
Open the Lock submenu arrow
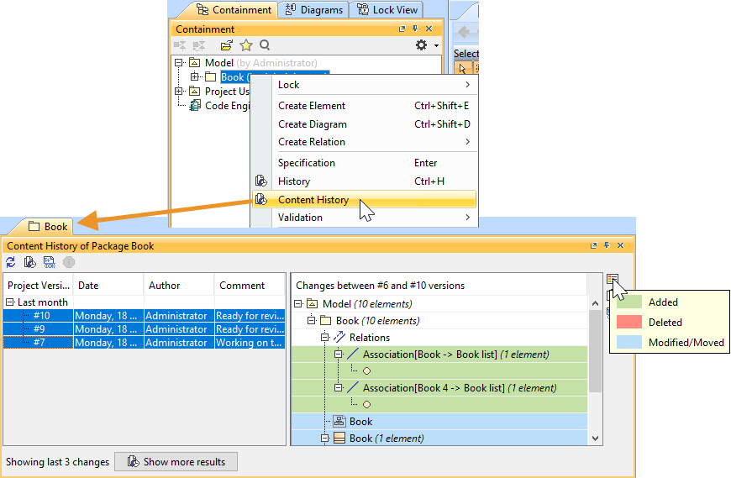467,85
